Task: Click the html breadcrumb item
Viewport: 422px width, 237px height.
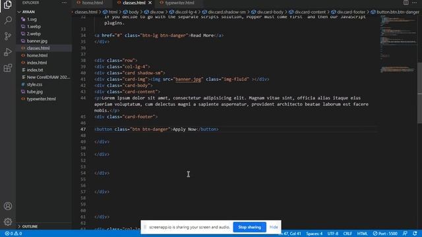Action: [110, 12]
